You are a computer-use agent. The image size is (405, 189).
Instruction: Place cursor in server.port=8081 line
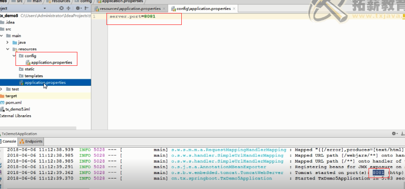point(132,16)
